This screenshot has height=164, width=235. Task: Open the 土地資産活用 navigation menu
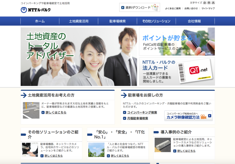[78, 21]
